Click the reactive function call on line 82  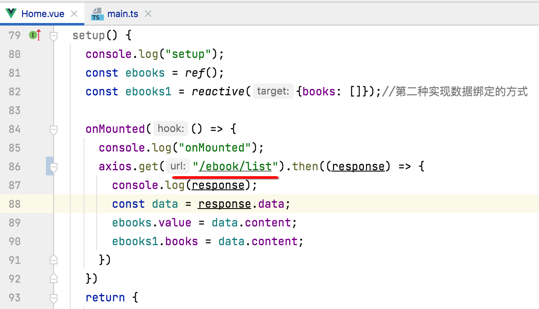[217, 92]
